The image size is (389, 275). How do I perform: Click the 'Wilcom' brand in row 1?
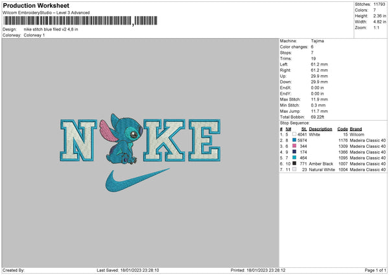pyautogui.click(x=357, y=134)
